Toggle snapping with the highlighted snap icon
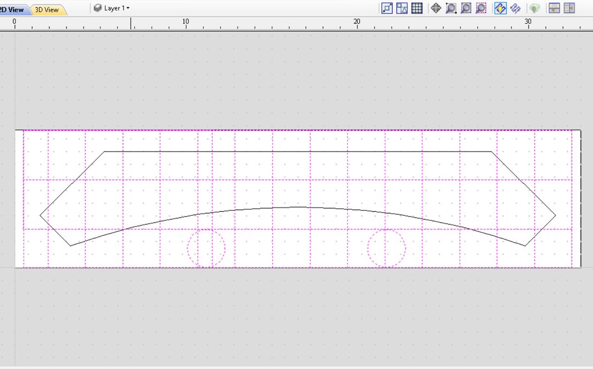The width and height of the screenshot is (593, 369). [500, 8]
